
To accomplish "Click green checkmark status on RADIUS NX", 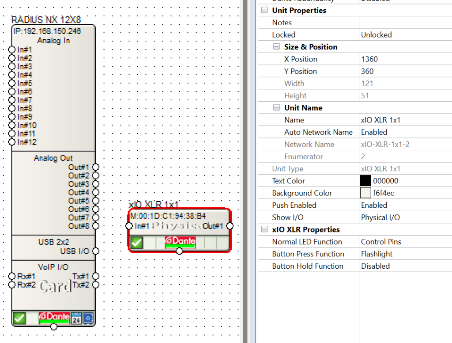I will (x=19, y=318).
